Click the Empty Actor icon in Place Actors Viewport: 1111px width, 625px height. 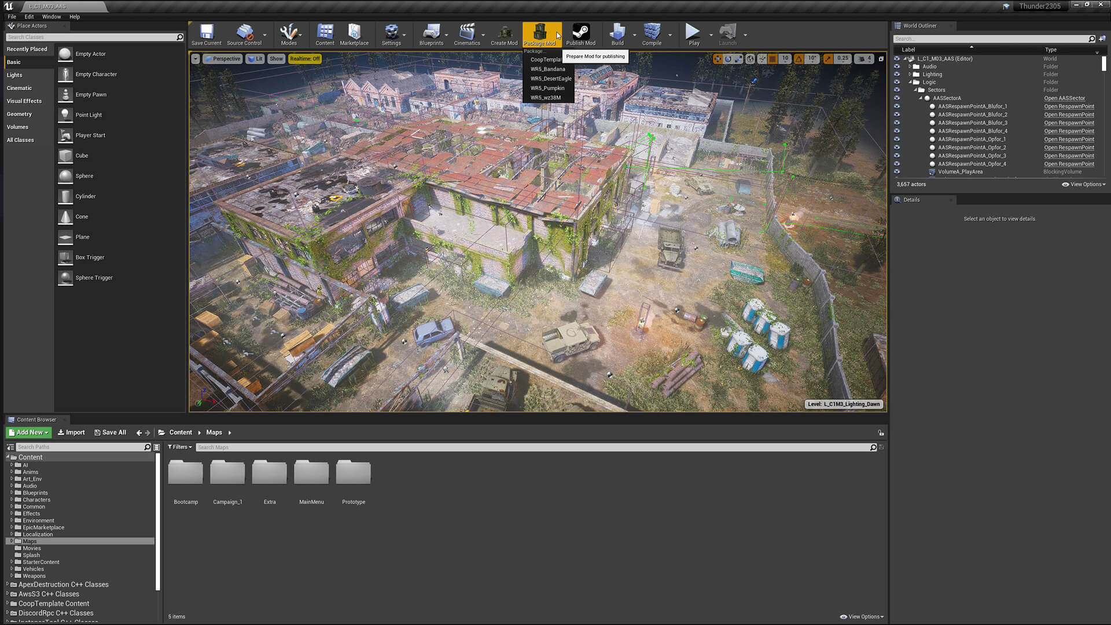click(x=65, y=54)
